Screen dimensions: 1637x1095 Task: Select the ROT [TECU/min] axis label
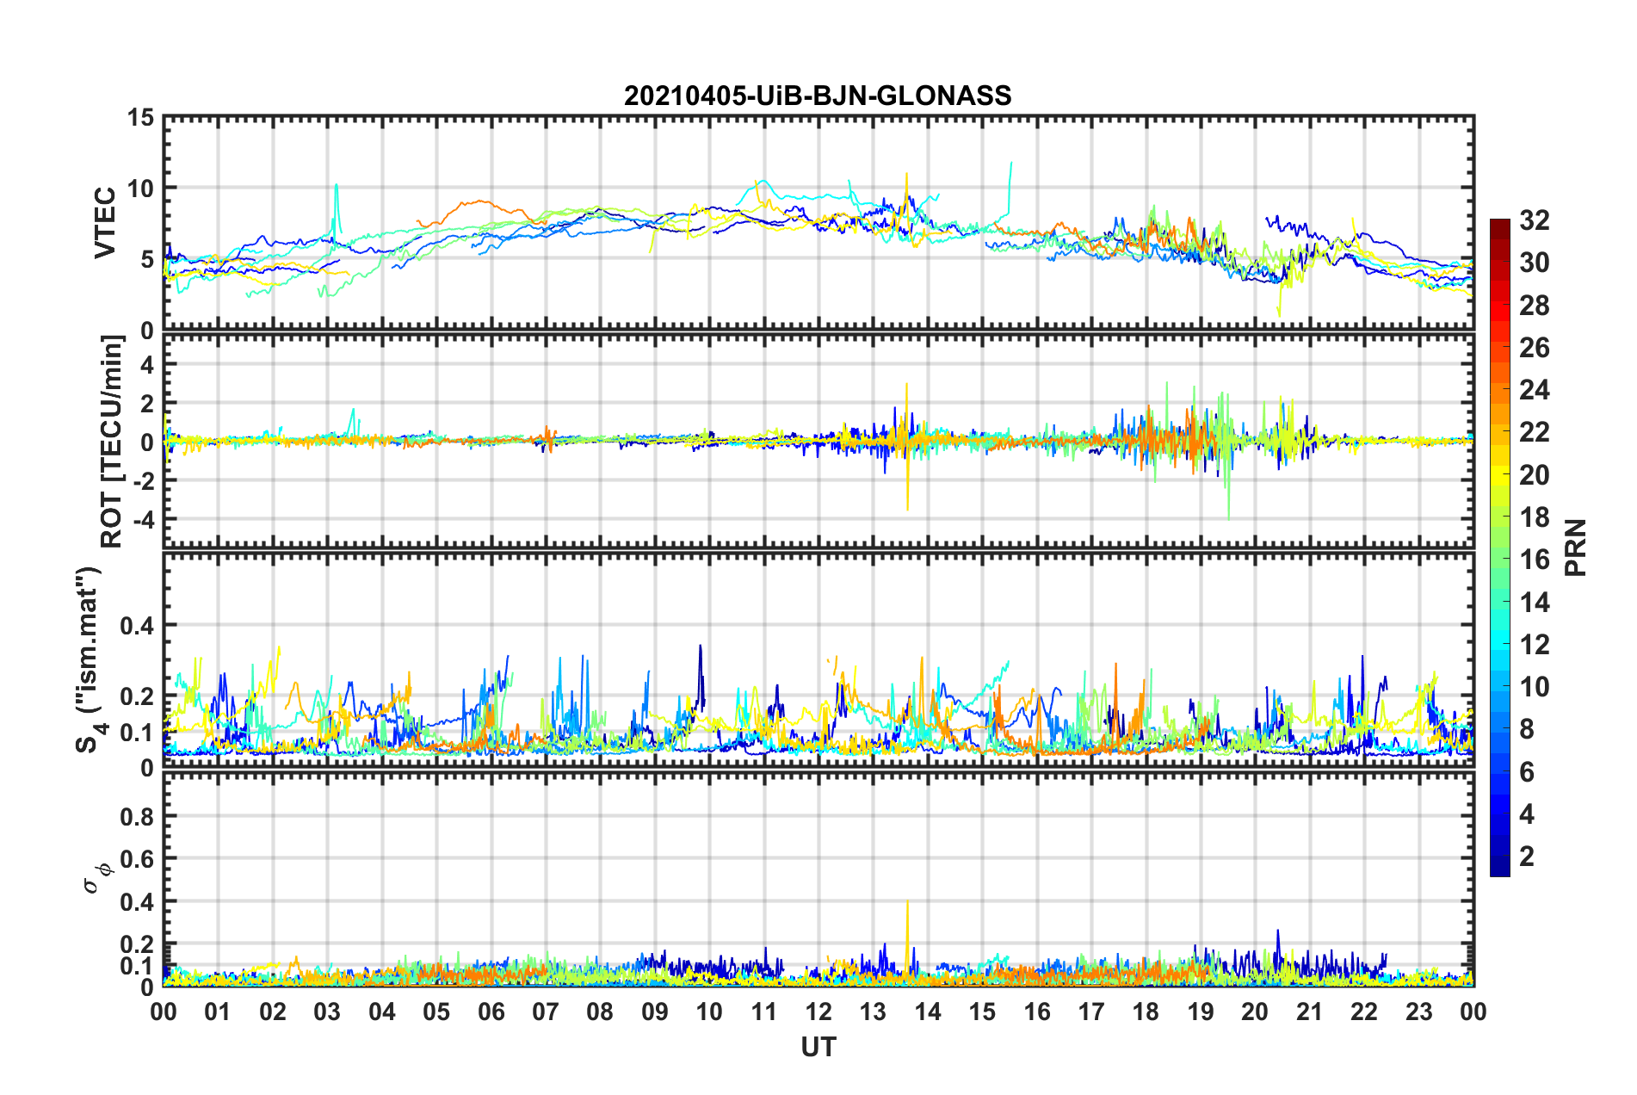112,442
